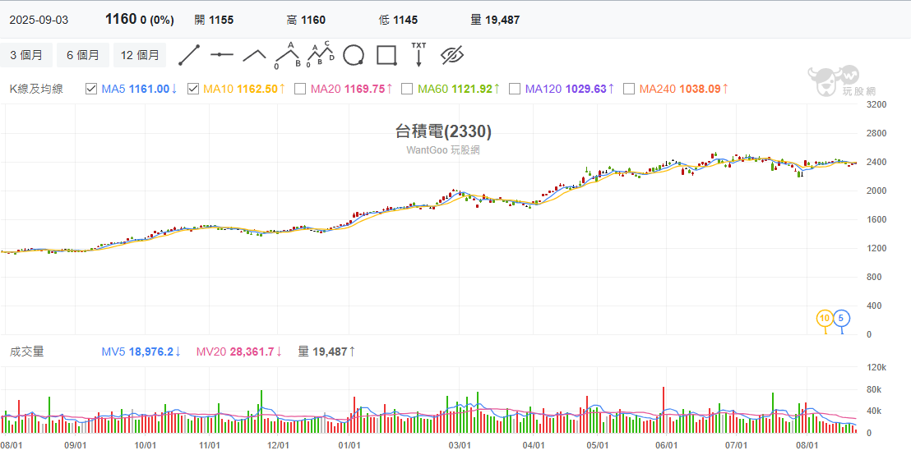Uncheck the MA5 moving average checkbox
The width and height of the screenshot is (911, 455).
click(91, 89)
